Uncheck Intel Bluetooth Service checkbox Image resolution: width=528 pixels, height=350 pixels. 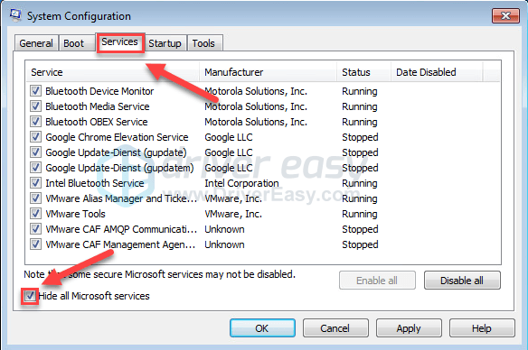(x=35, y=183)
